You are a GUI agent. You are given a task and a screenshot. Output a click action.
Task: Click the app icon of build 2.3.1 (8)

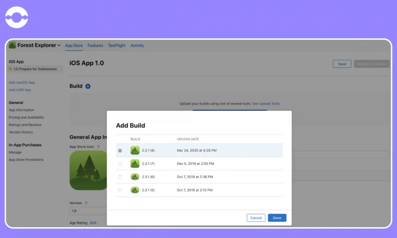coord(135,151)
